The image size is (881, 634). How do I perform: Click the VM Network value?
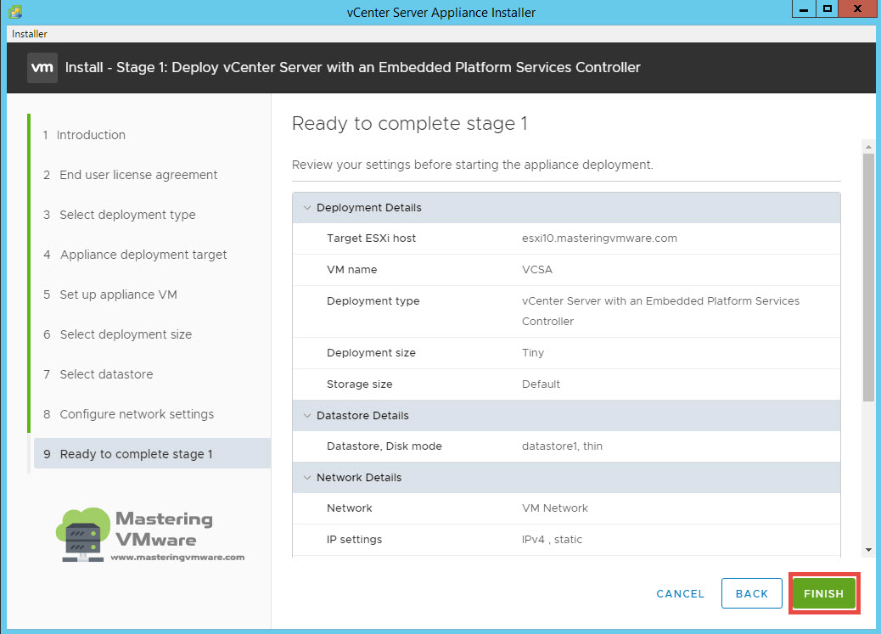pyautogui.click(x=555, y=508)
